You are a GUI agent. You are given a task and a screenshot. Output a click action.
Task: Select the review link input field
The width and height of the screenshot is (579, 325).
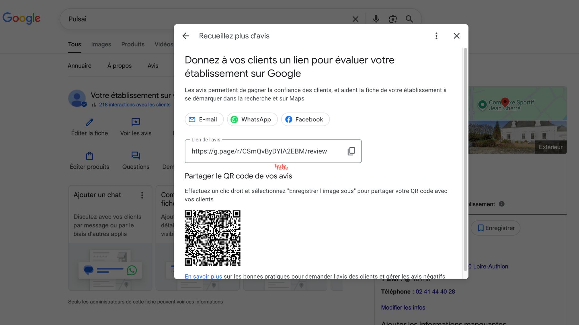(x=265, y=151)
